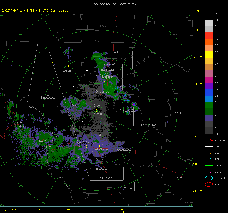Click the Cochrane town label
Image resolution: width=228 pixels, height=213 pixels.
[83, 142]
